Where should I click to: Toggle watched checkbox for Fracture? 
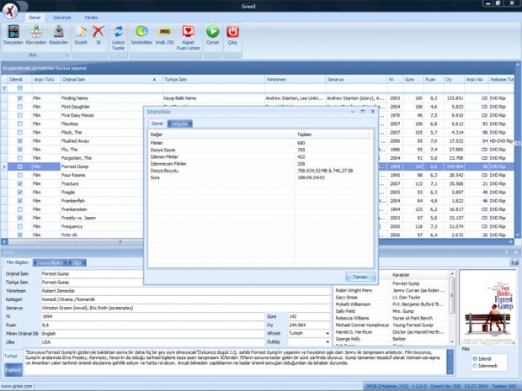(x=20, y=183)
